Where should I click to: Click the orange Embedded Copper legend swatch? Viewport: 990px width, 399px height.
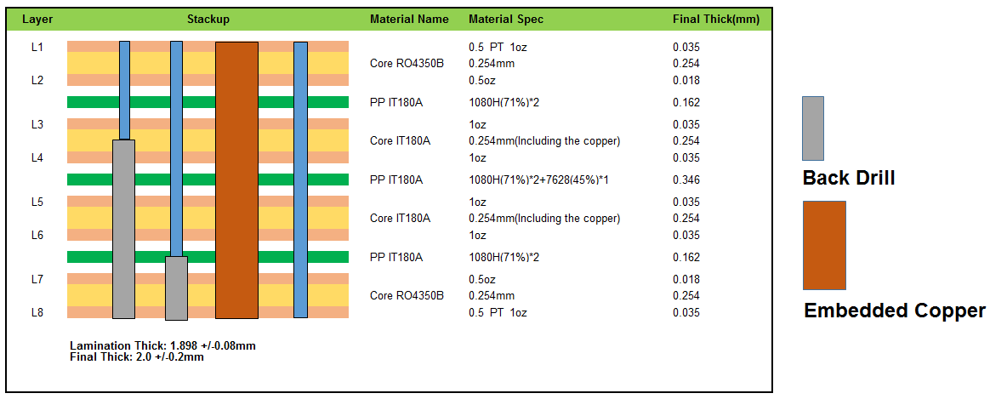[x=824, y=245]
